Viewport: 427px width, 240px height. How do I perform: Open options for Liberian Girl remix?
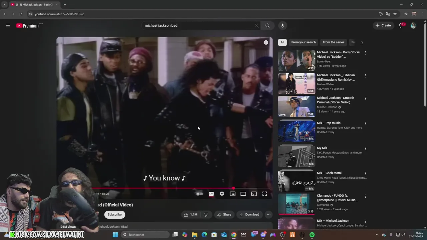pos(366,76)
